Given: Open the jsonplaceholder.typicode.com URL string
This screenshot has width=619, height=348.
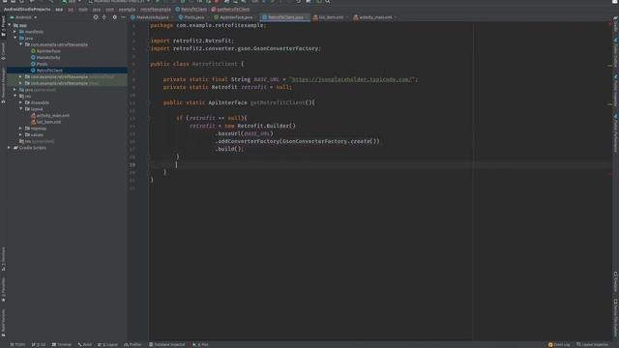Looking at the screenshot, I should (x=351, y=79).
